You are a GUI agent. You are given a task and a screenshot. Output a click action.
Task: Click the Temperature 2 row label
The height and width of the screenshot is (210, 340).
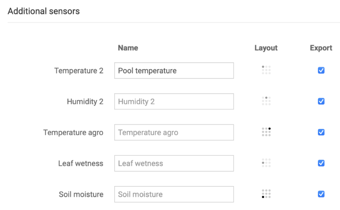click(x=79, y=71)
